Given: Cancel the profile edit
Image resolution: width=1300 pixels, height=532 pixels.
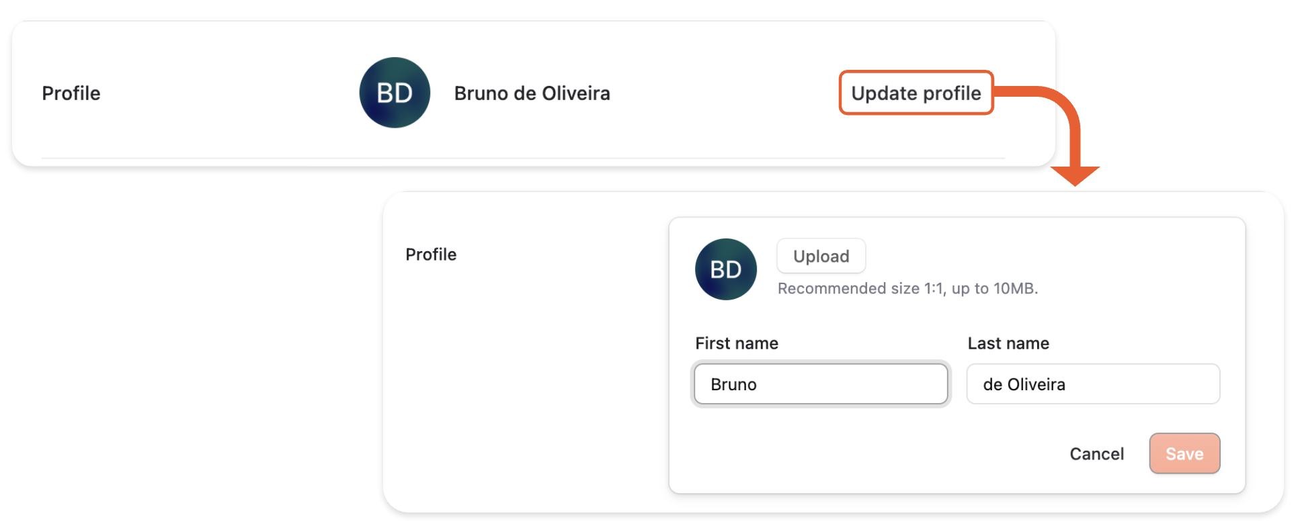Looking at the screenshot, I should pos(1096,453).
